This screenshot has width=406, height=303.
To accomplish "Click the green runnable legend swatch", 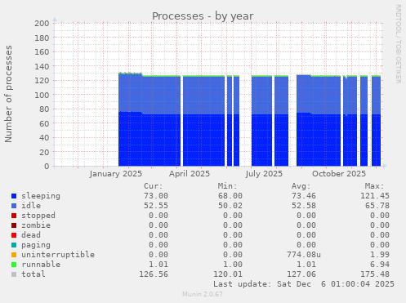I will 14,265.
